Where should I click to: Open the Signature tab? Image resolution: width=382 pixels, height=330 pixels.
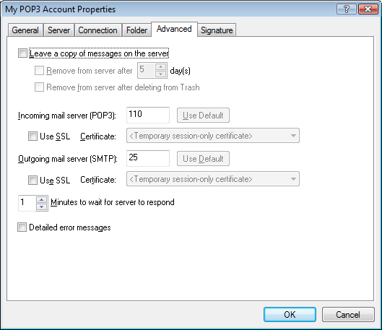pos(217,30)
